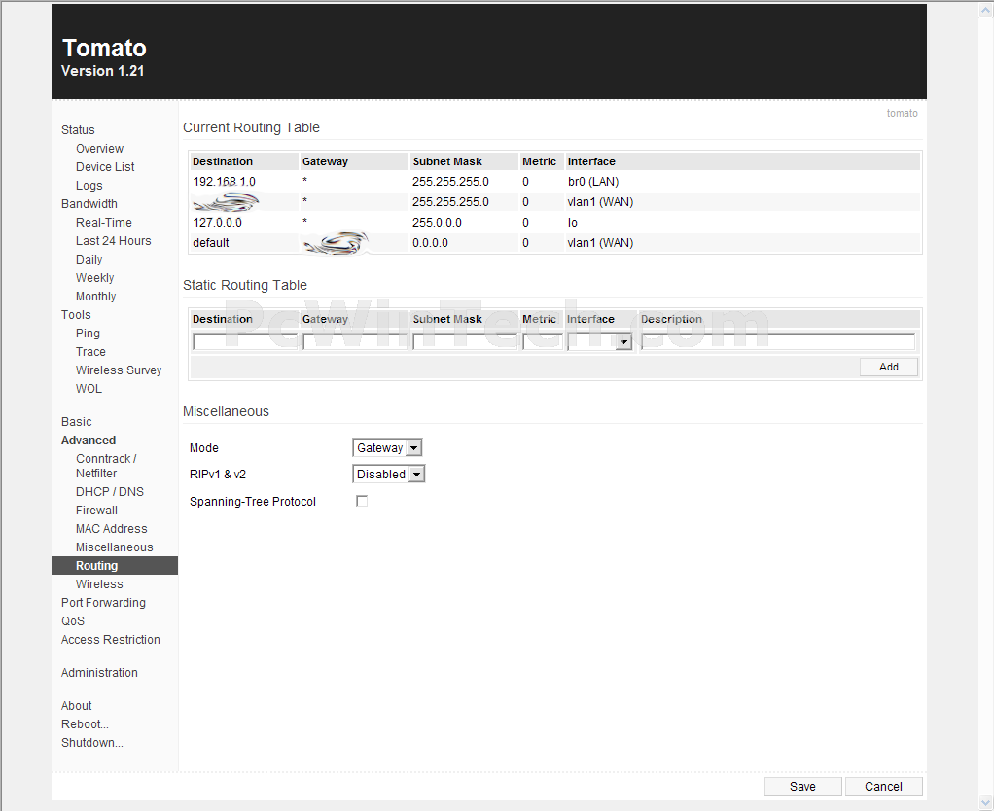Image resolution: width=994 pixels, height=811 pixels.
Task: Click the Cancel button
Action: click(x=883, y=787)
